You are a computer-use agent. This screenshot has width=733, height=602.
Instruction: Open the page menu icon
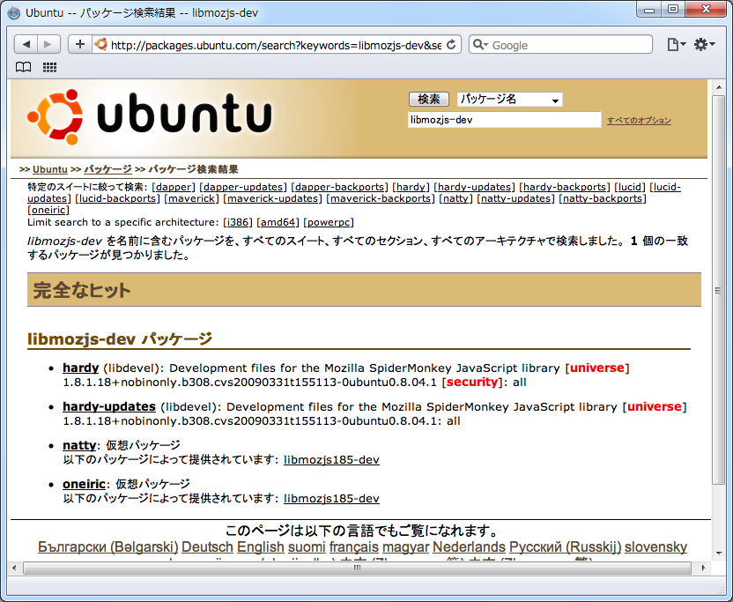[x=676, y=44]
